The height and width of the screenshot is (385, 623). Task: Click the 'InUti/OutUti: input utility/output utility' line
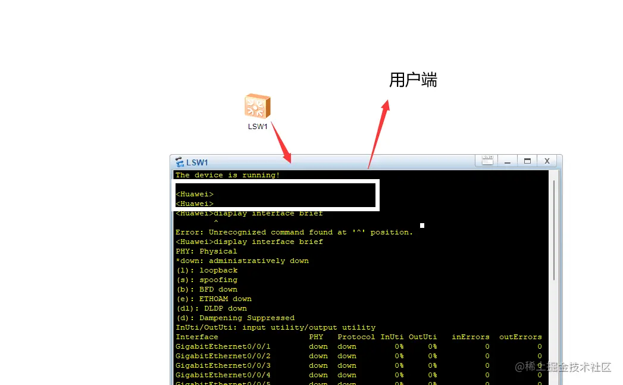click(276, 328)
